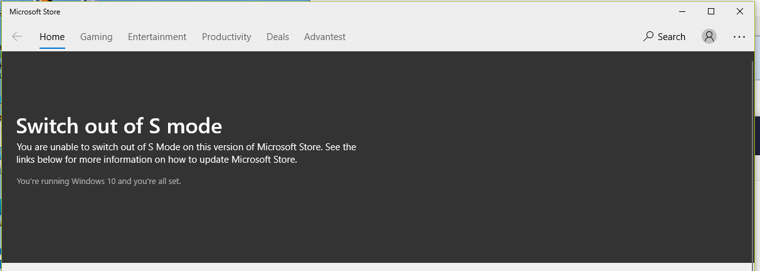Select the Home tab

tap(52, 37)
